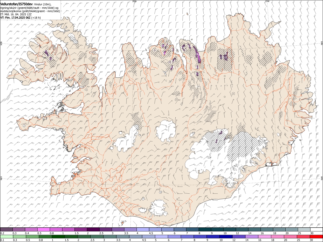This screenshot has height=242, width=323.
Task: Click the '12' label on the snow scale
Action: (x=237, y=233)
